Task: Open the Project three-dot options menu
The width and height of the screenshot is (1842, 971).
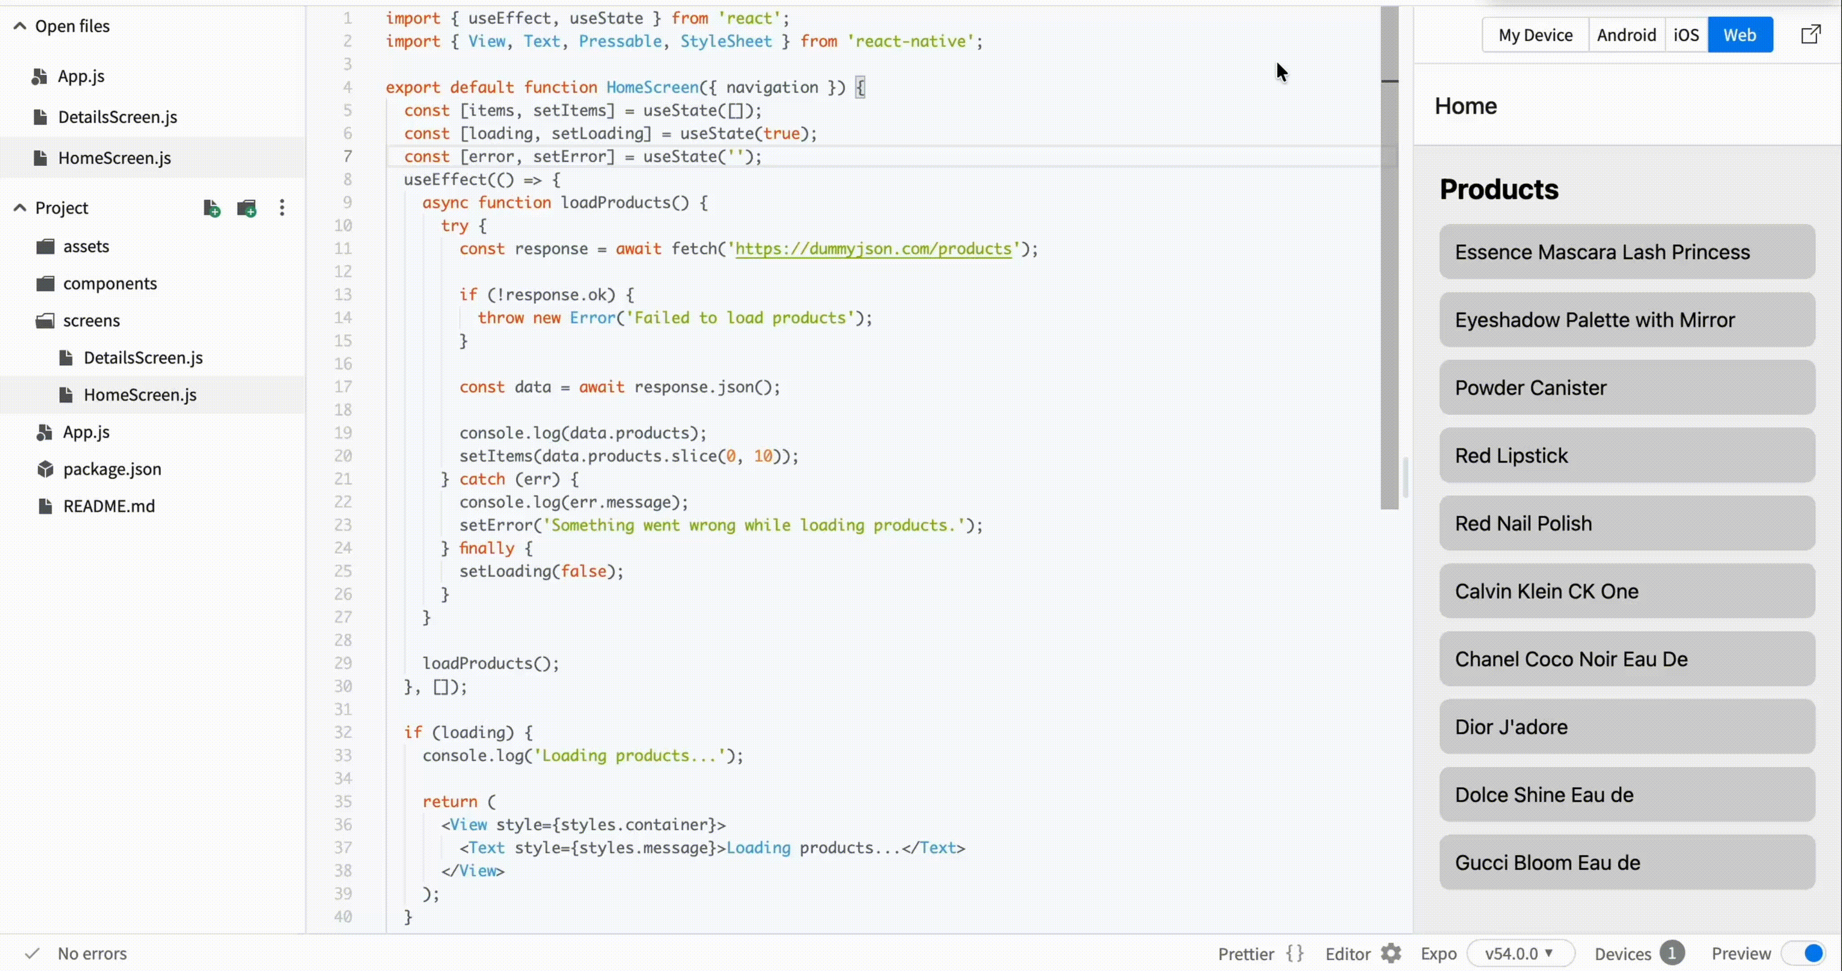Action: [x=282, y=208]
